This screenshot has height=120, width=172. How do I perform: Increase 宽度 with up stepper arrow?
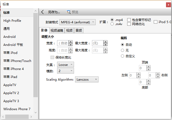tap(71, 42)
